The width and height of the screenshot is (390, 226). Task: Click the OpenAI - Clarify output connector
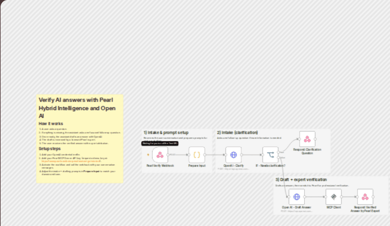[x=242, y=155]
